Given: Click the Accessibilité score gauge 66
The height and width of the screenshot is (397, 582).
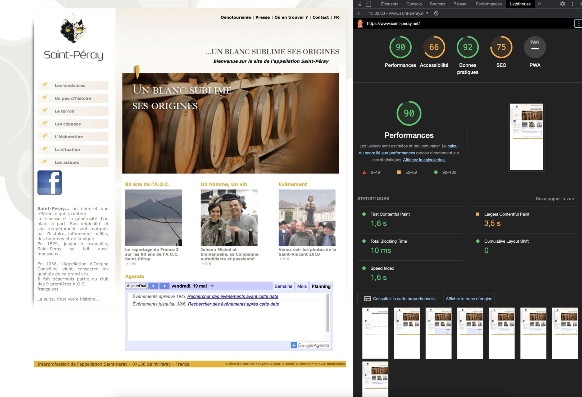Looking at the screenshot, I should (434, 47).
